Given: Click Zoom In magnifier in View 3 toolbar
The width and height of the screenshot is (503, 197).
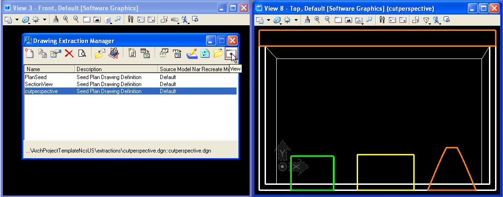Looking at the screenshot, I should (66, 20).
